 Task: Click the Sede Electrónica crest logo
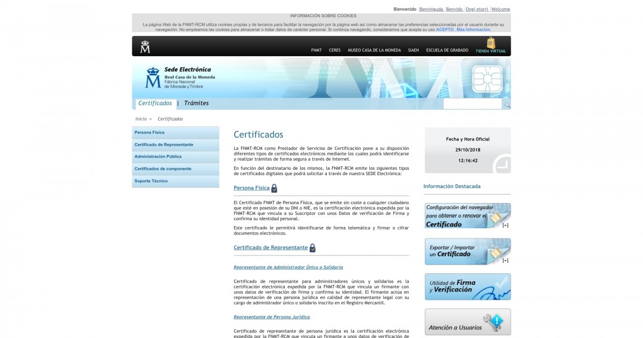(x=153, y=78)
